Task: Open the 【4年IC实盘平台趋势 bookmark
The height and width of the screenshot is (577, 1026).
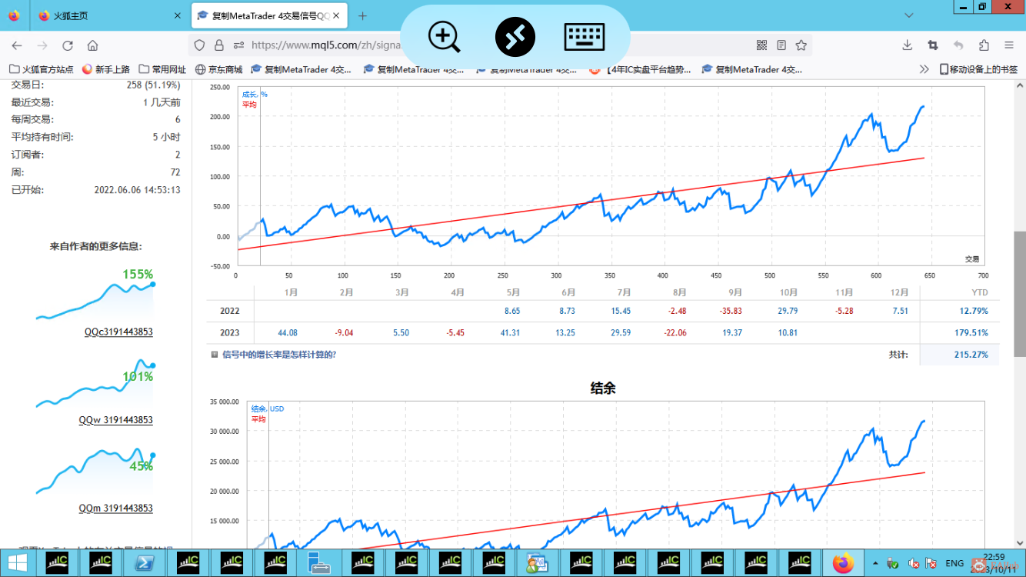Action: tap(640, 69)
